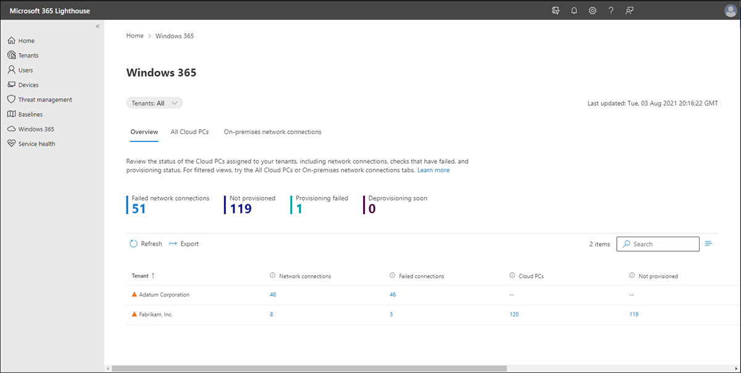
Task: Open the Baselines book icon
Action: click(x=11, y=114)
